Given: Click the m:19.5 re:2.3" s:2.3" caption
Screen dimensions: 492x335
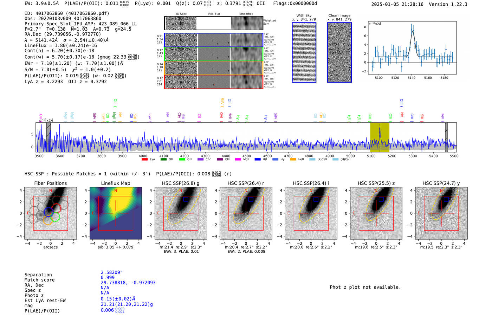Looking at the screenshot, I should 441,247.
